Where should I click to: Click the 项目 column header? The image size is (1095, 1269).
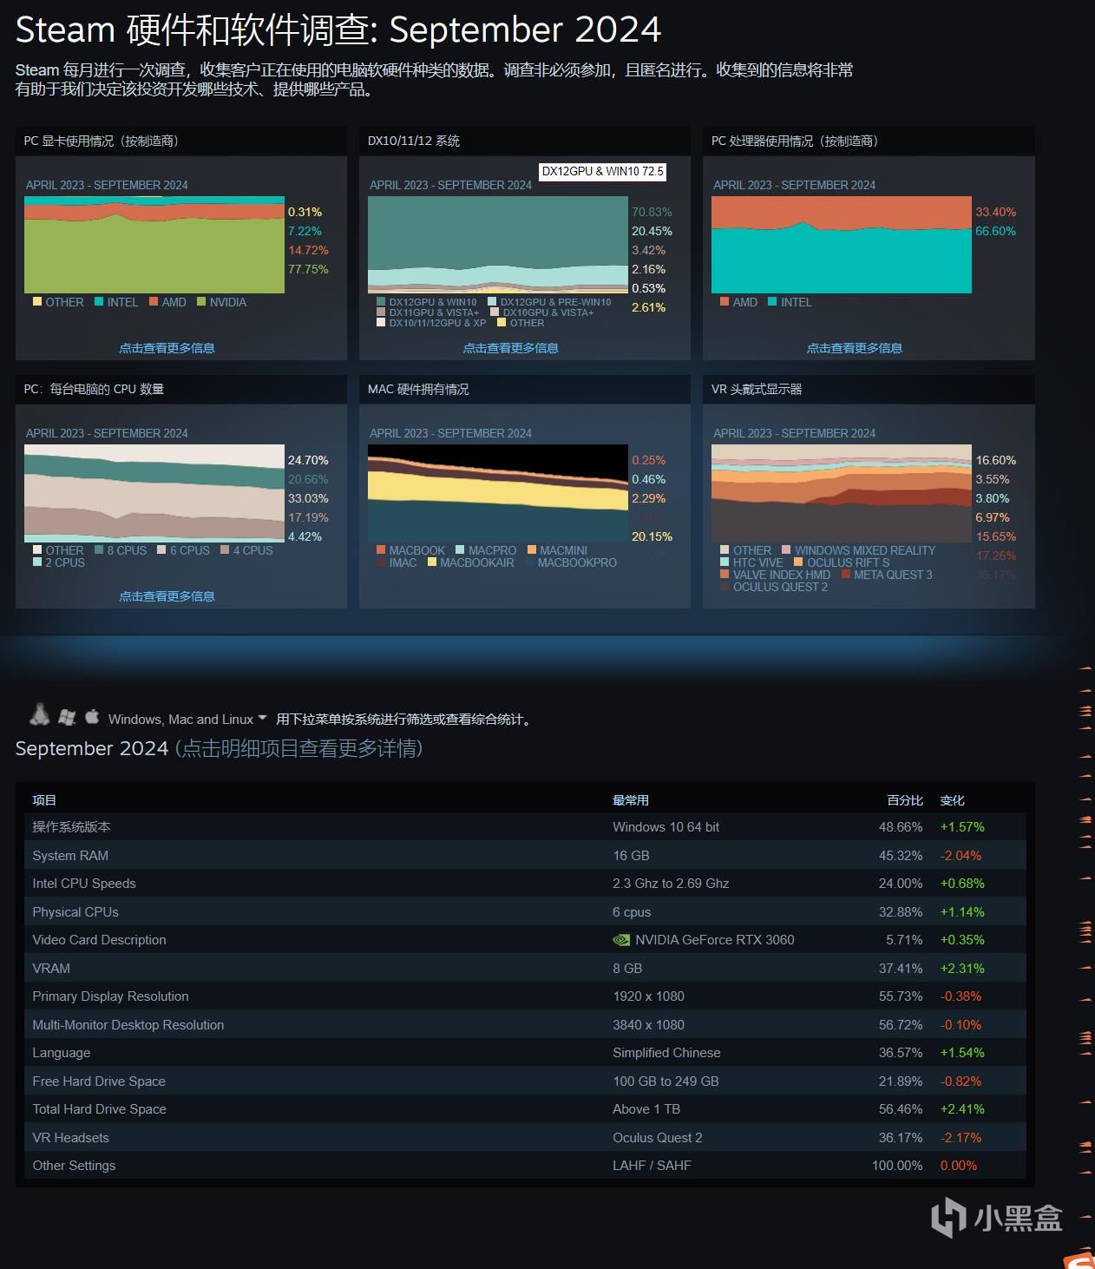(x=44, y=800)
